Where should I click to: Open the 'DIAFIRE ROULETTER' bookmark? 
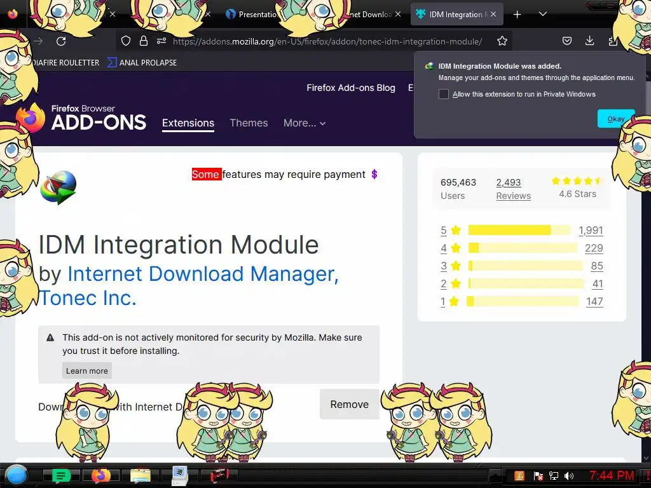65,63
